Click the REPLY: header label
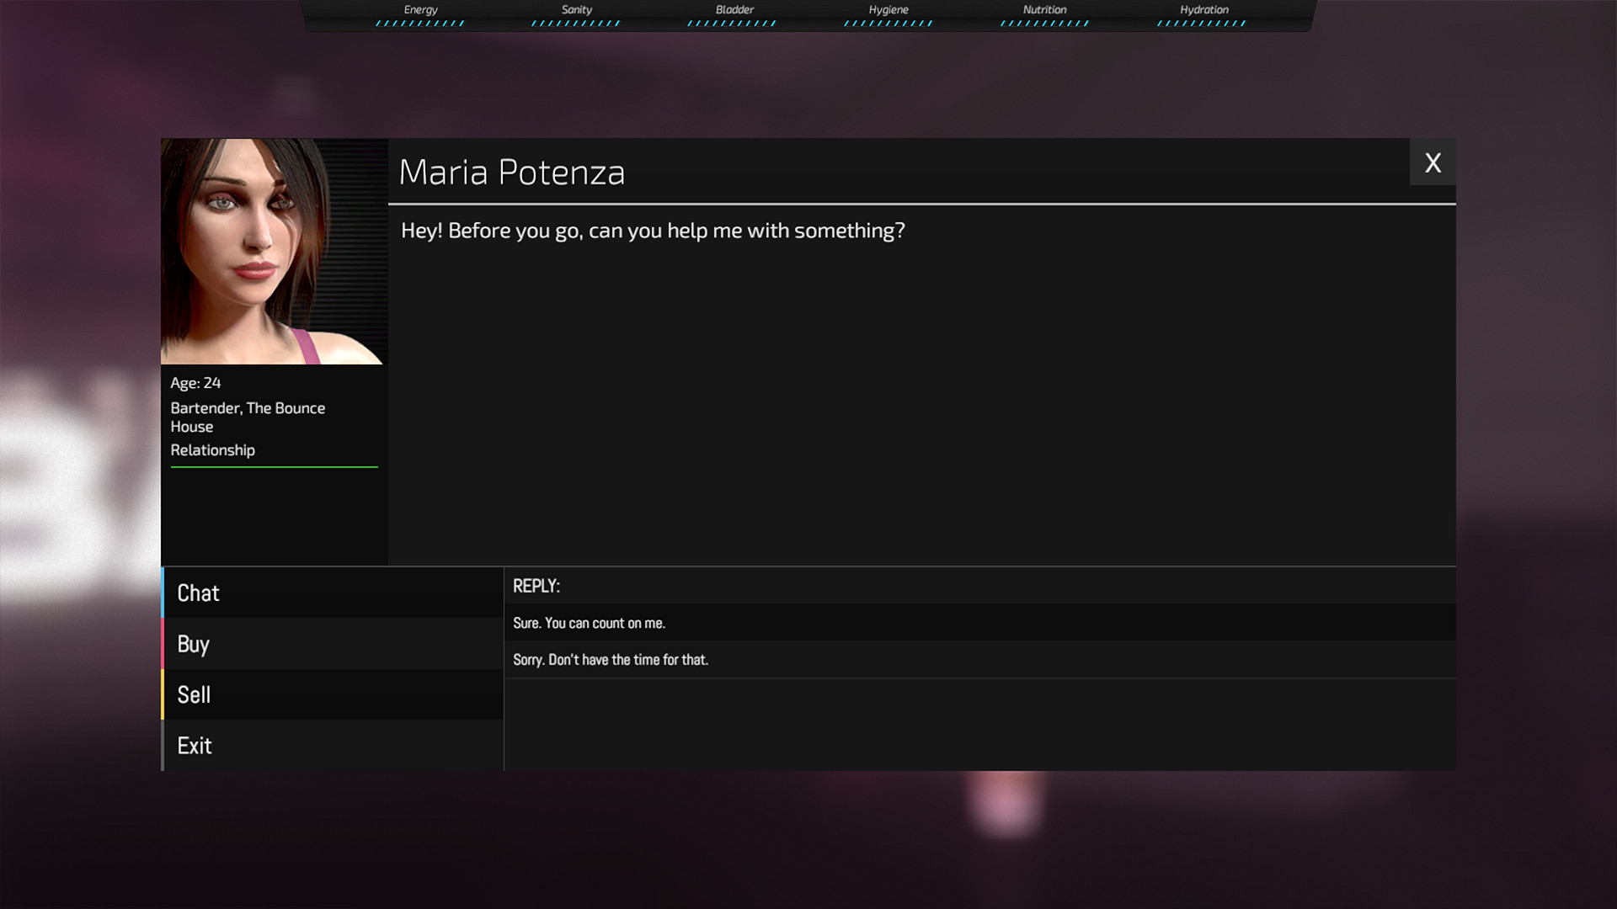Image resolution: width=1617 pixels, height=909 pixels. [x=536, y=586]
